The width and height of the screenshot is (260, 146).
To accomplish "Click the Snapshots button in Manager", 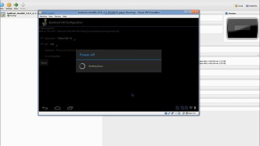I will [x=251, y=6].
